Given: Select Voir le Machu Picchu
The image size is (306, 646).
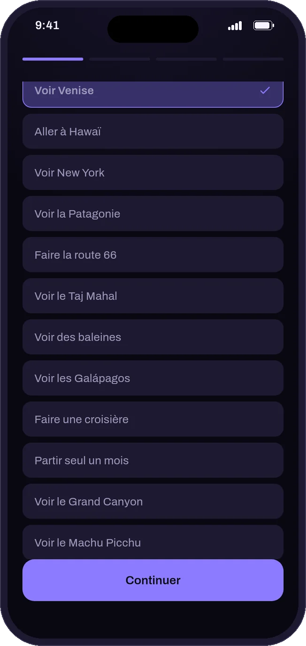Looking at the screenshot, I should pos(153,542).
